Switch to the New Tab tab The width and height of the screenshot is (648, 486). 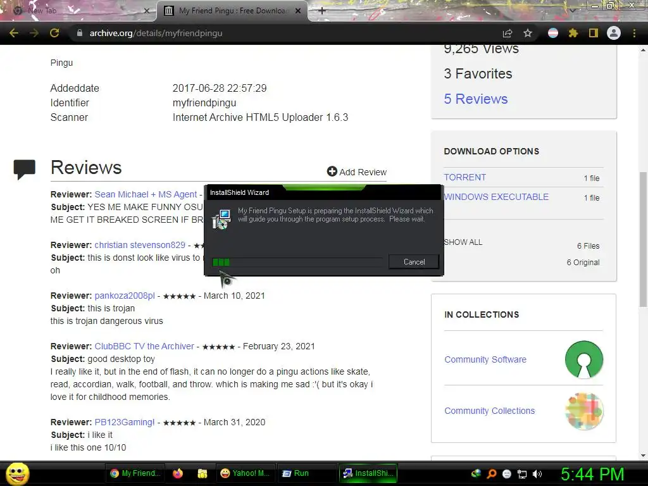coord(78,11)
